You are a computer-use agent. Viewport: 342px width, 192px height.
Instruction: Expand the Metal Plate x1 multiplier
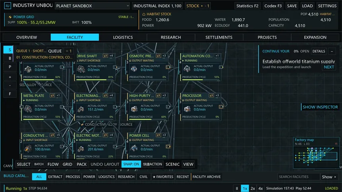coord(58,95)
